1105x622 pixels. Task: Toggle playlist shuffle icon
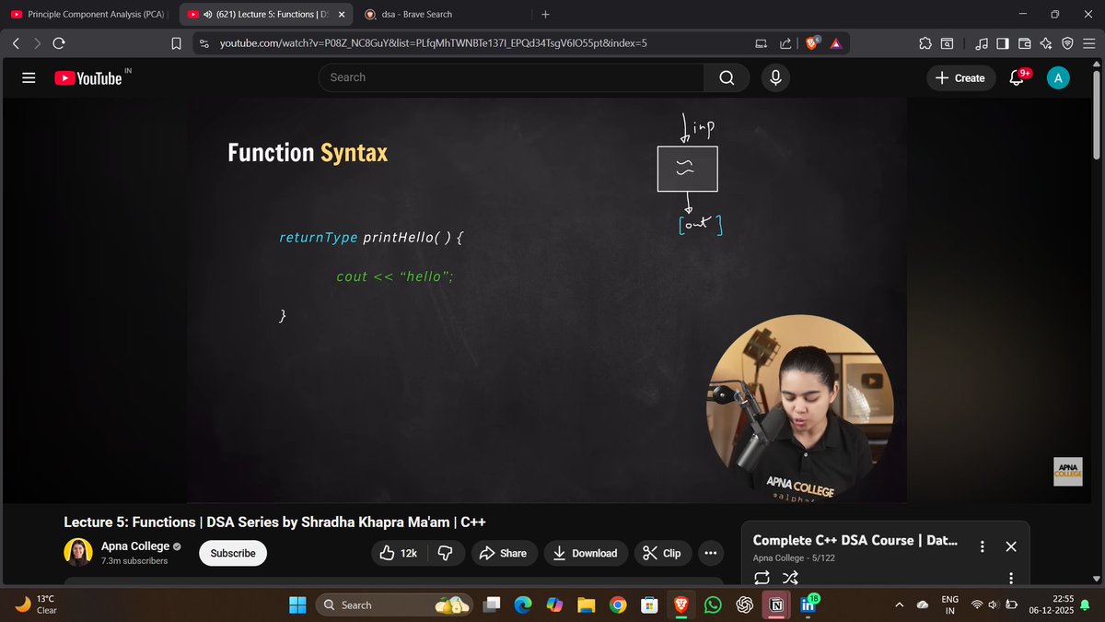point(790,578)
